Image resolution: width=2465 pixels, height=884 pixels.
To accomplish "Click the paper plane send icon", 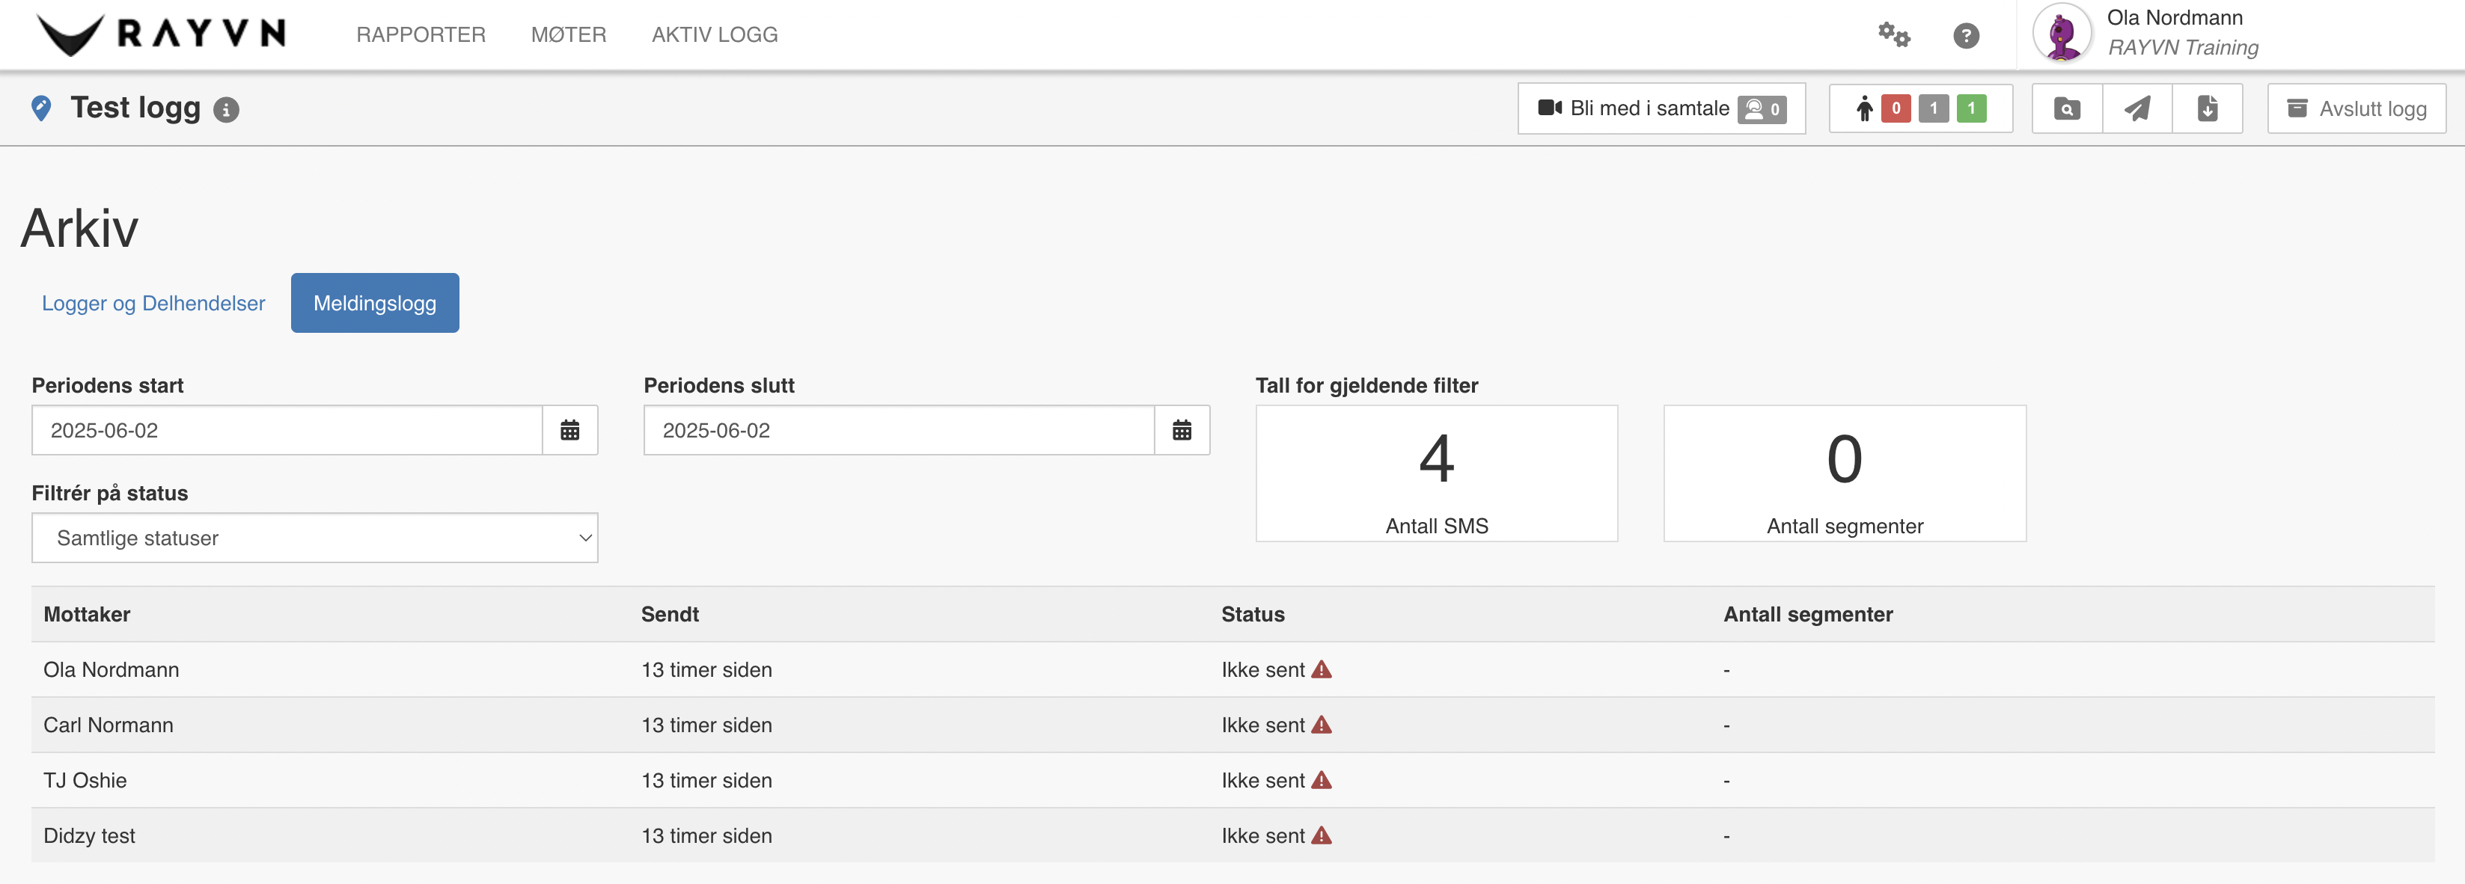I will click(2138, 109).
